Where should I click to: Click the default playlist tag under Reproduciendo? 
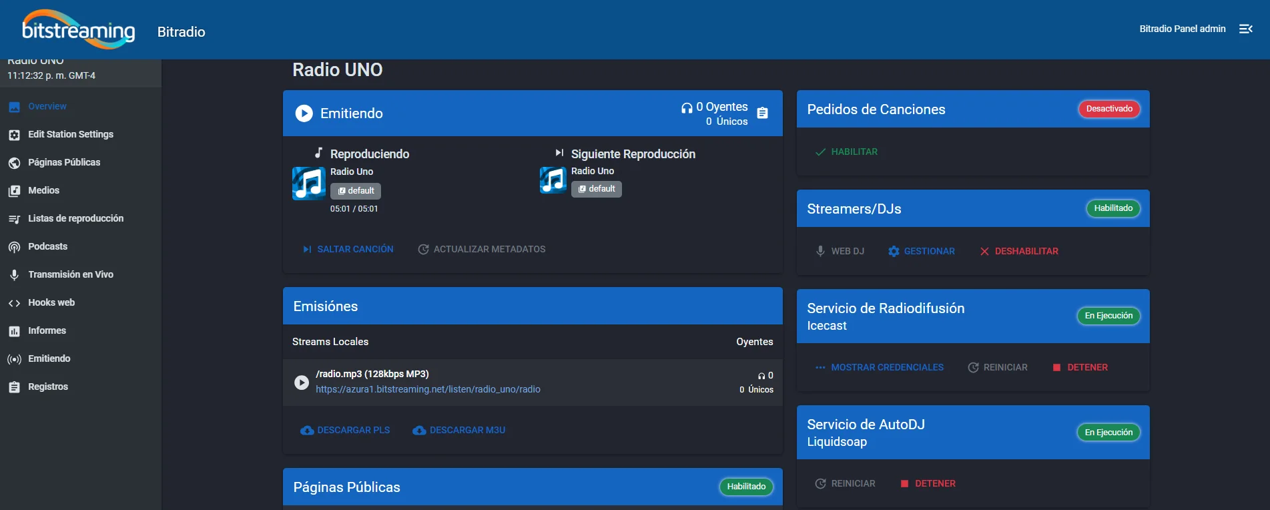coord(356,191)
